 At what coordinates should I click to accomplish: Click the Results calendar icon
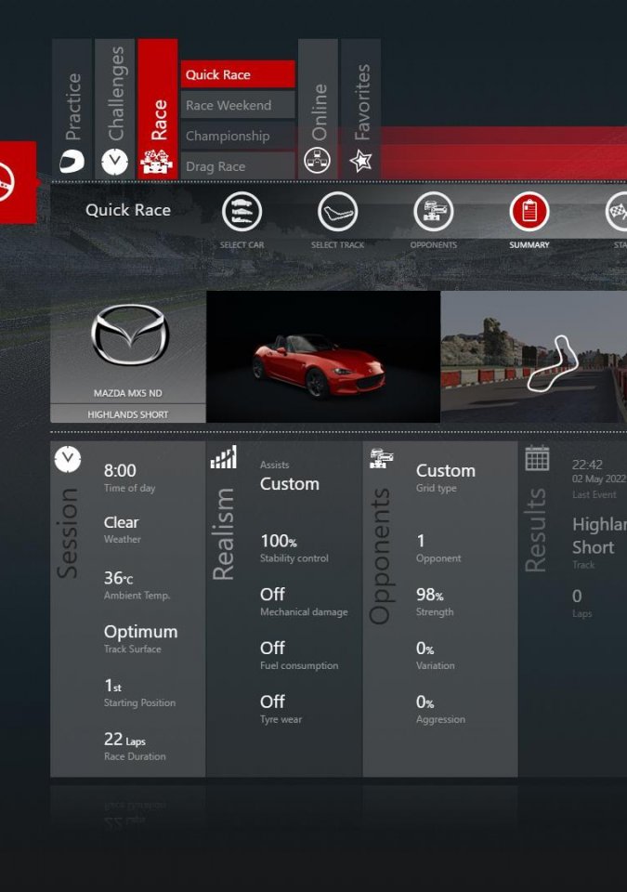537,458
